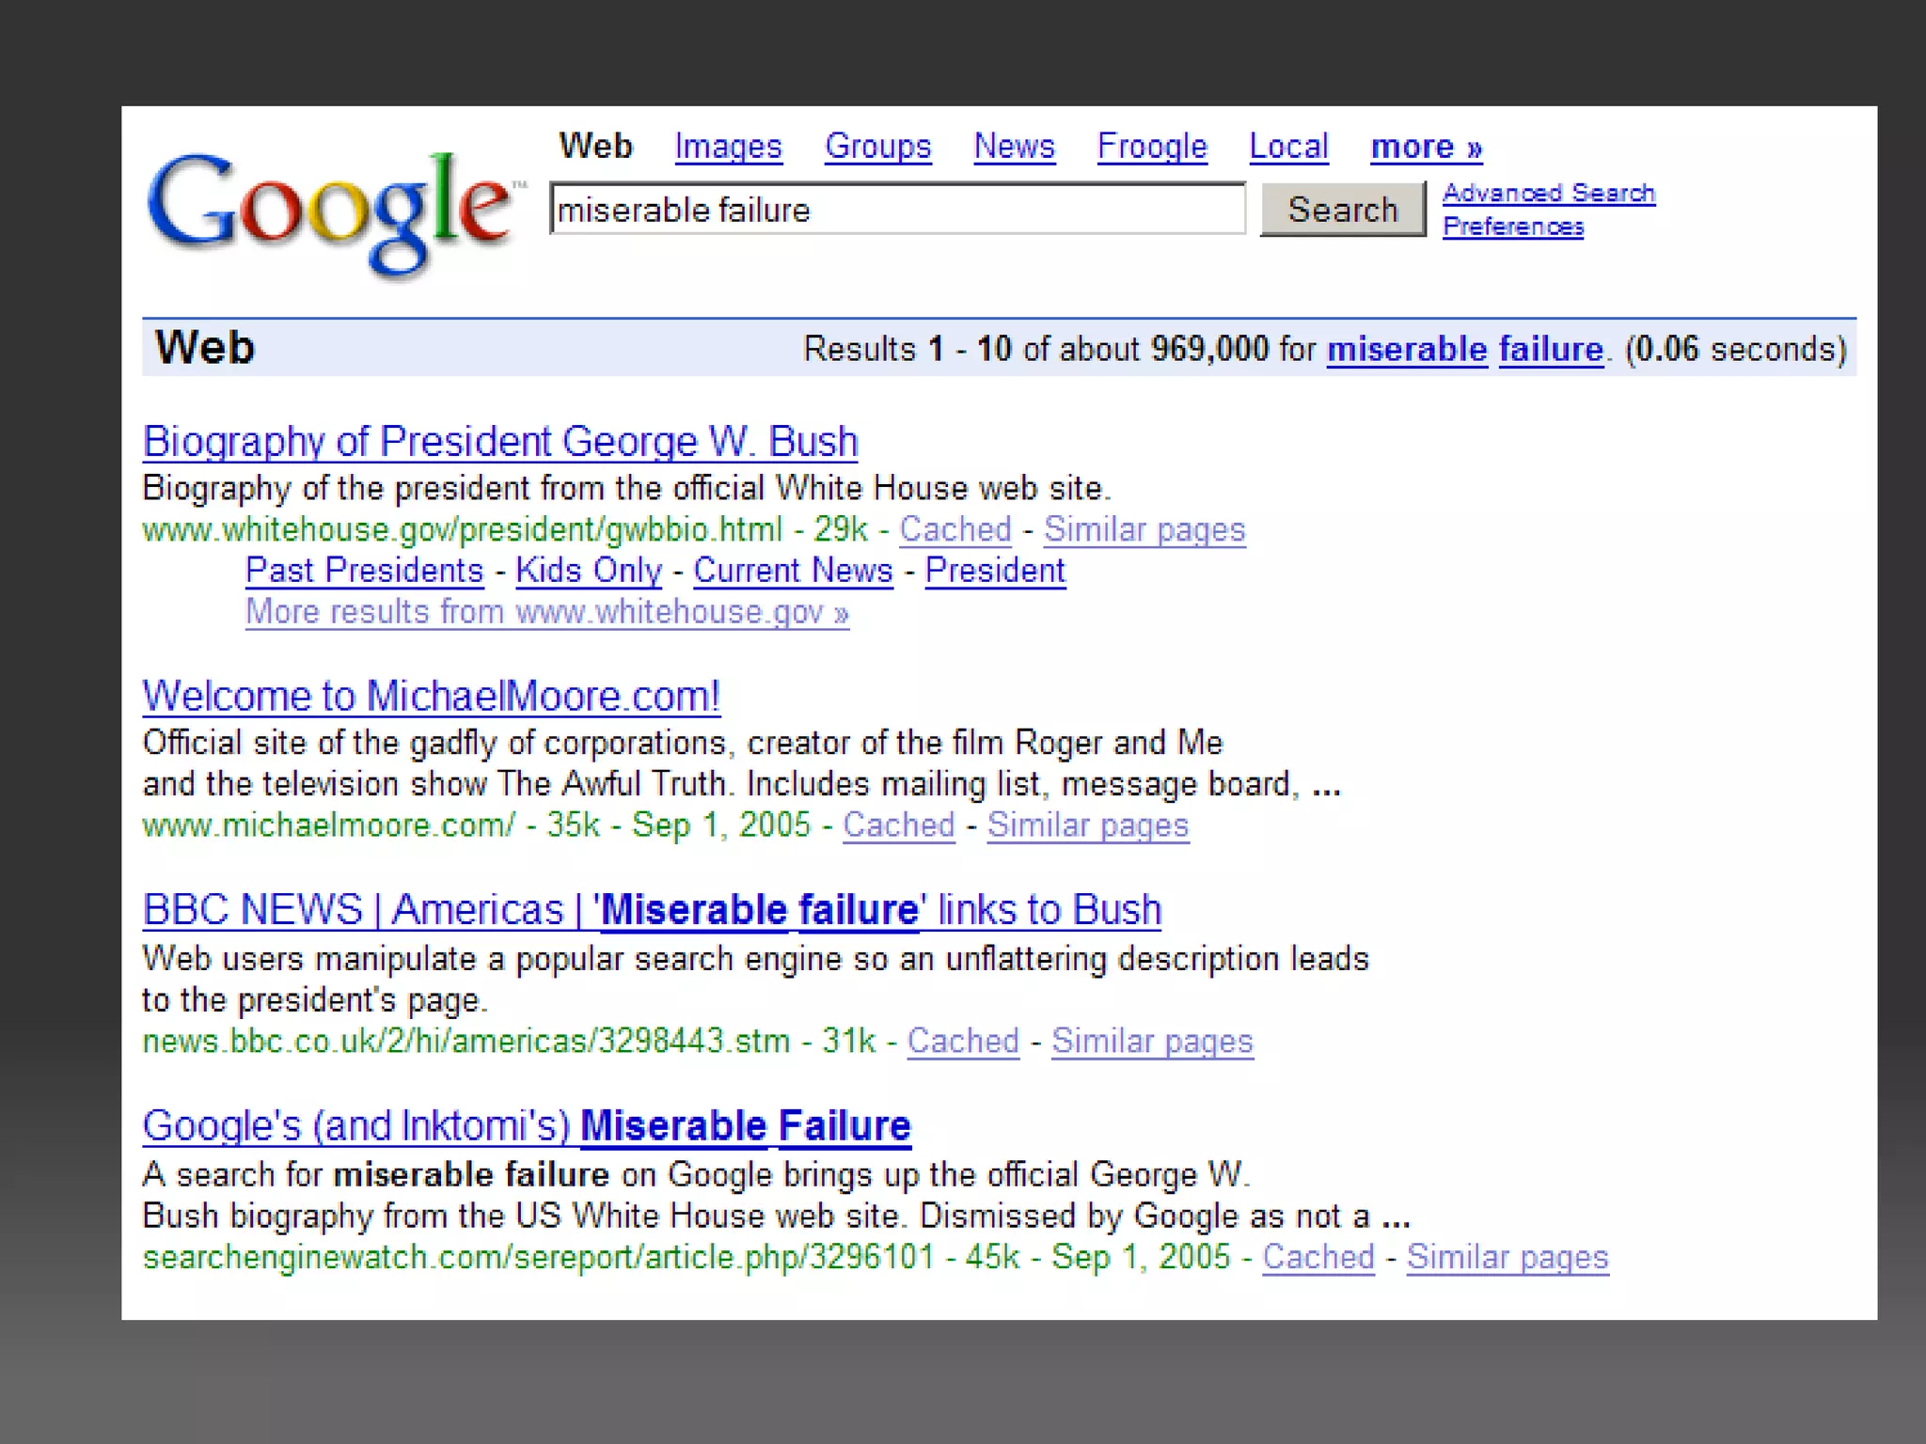The height and width of the screenshot is (1444, 1926).
Task: Click the 'Web' heading in results bar
Action: tap(204, 347)
